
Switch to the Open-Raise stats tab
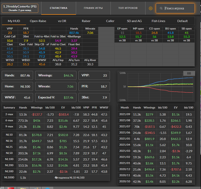tap(38, 21)
